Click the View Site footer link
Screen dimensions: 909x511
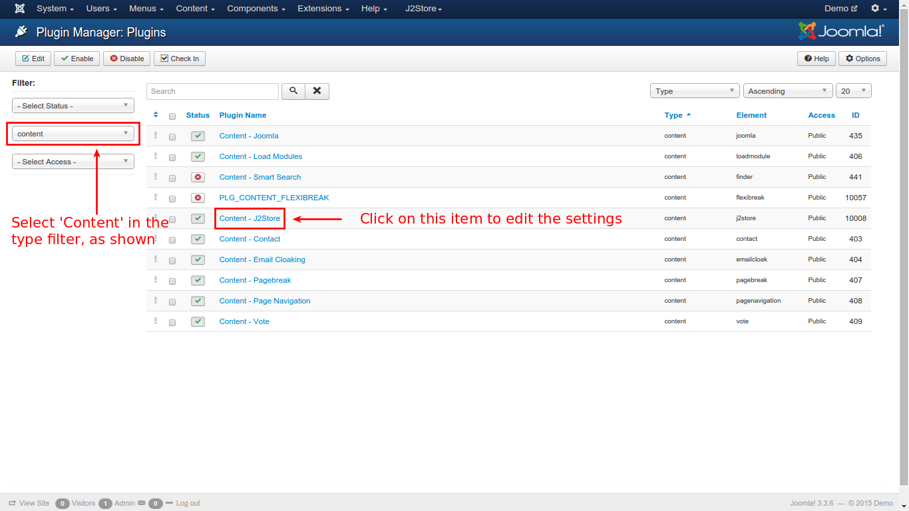point(29,503)
